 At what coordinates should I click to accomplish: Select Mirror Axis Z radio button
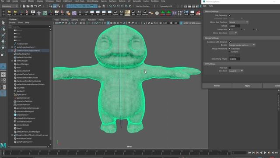[x=254, y=29]
